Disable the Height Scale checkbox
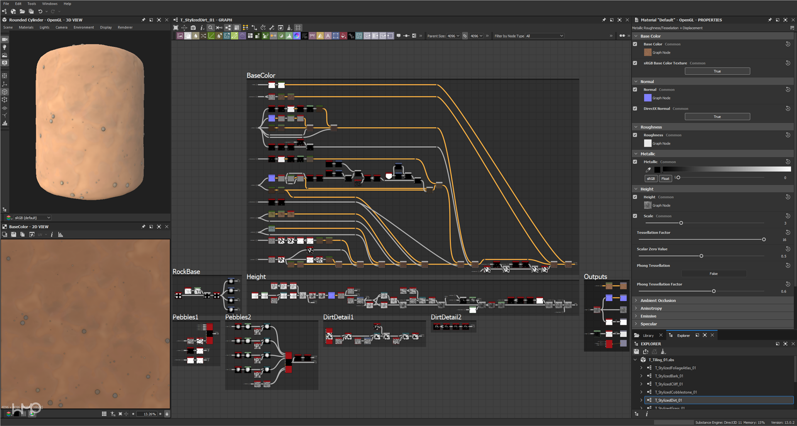 [635, 216]
